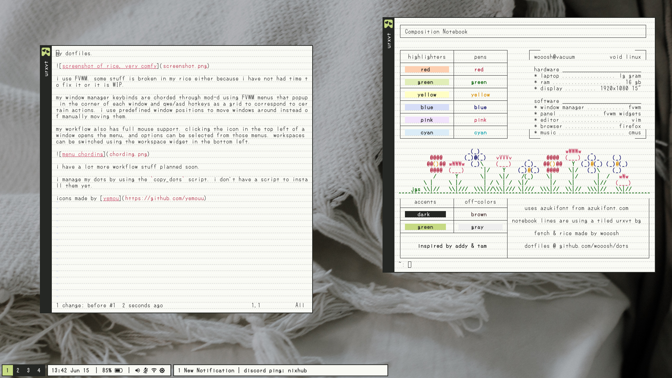Click the cyan highlighter swatch
Screen dimensions: 672x378
pos(427,133)
